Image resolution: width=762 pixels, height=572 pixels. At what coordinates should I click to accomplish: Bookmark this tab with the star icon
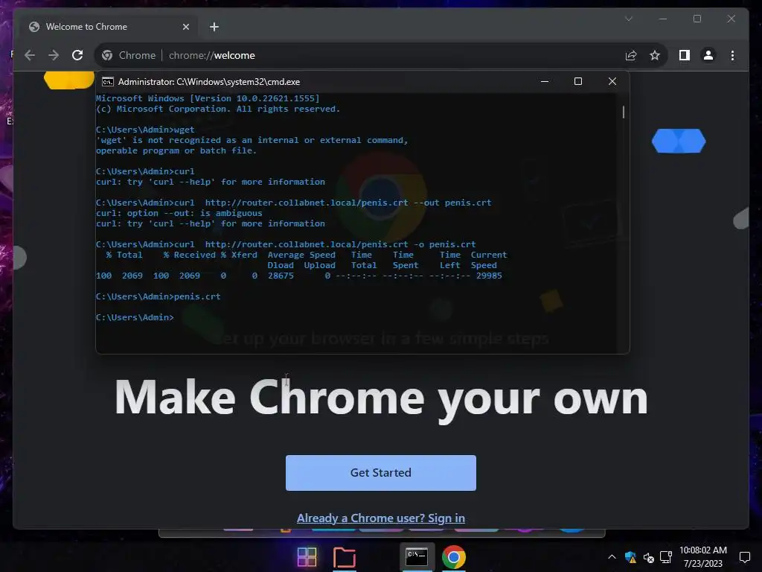pyautogui.click(x=655, y=55)
